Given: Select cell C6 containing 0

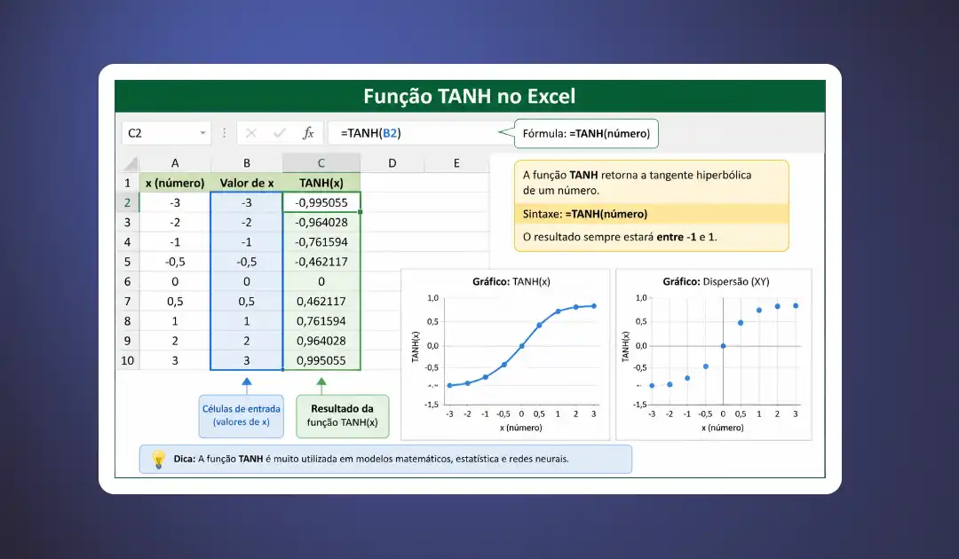Looking at the screenshot, I should 321,281.
